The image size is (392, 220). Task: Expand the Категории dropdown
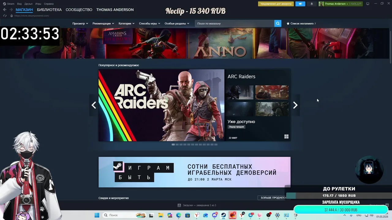pos(126,24)
